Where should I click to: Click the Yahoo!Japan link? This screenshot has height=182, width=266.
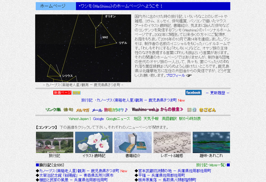pos(80,119)
